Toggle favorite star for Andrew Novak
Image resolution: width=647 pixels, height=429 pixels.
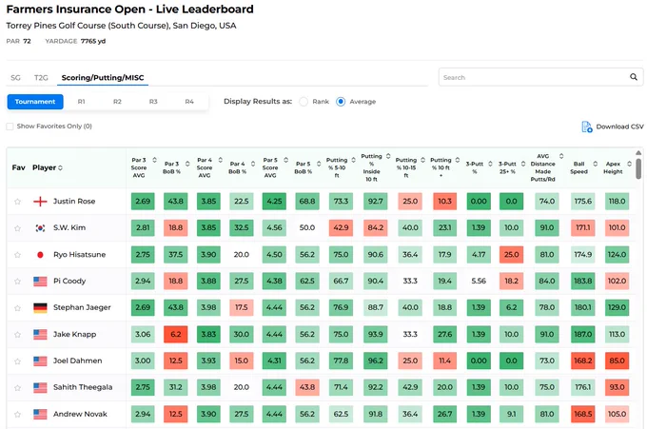pyautogui.click(x=17, y=414)
